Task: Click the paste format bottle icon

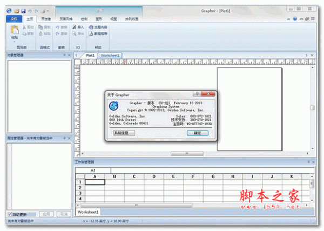Action: 40,33
